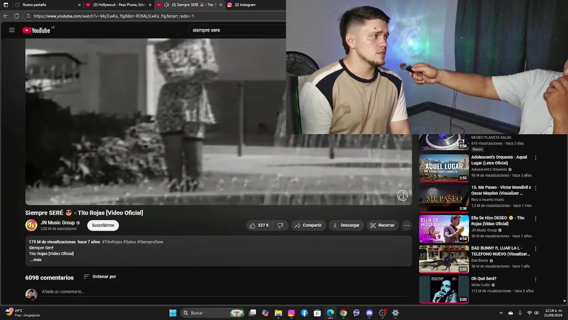
Task: Open Aquel Lugar video thumbnail
Action: [x=444, y=168]
